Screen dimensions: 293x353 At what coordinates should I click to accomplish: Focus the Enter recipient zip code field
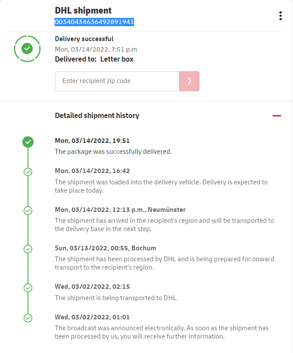(117, 81)
